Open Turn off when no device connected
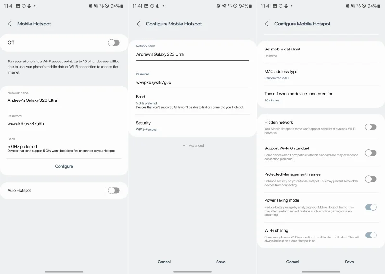Image resolution: width=385 pixels, height=274 pixels. click(321, 97)
